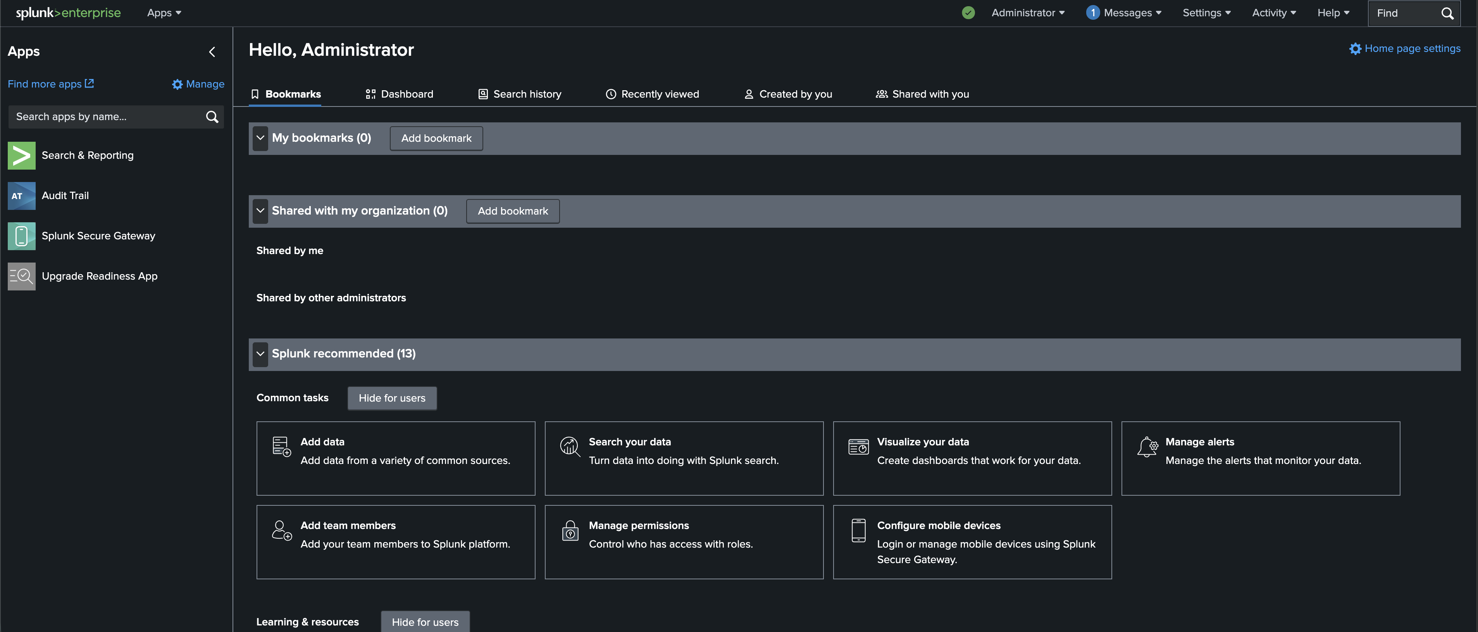This screenshot has height=632, width=1478.
Task: Click the Search your data card icon
Action: 570,446
